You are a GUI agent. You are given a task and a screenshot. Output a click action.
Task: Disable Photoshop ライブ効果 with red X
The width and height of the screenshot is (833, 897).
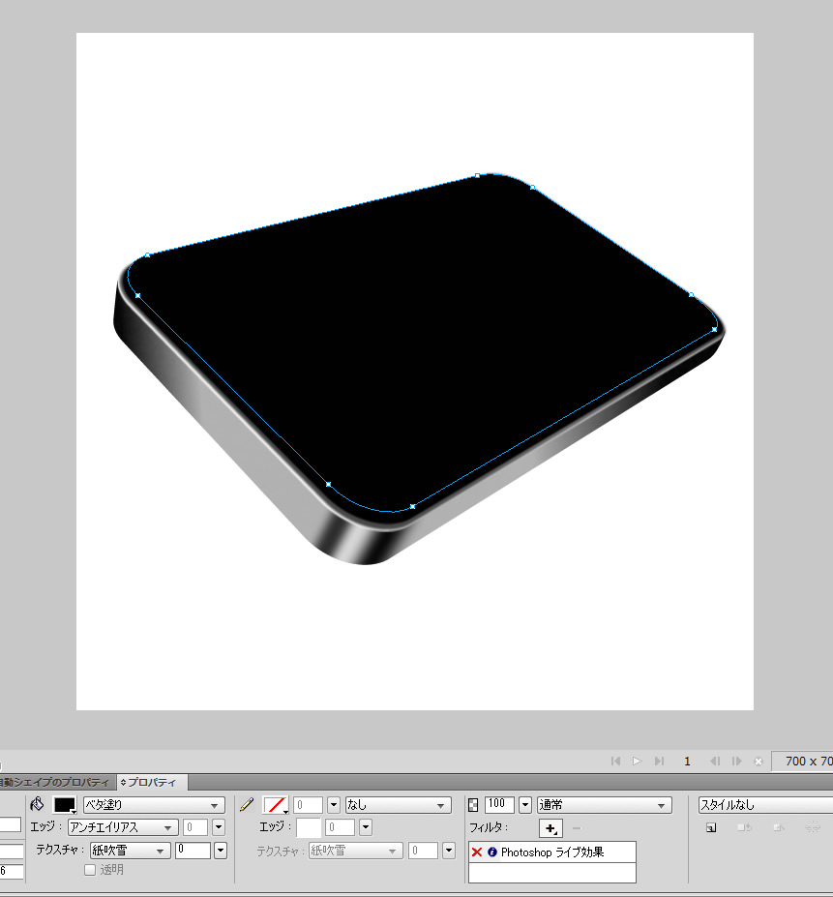click(x=477, y=852)
